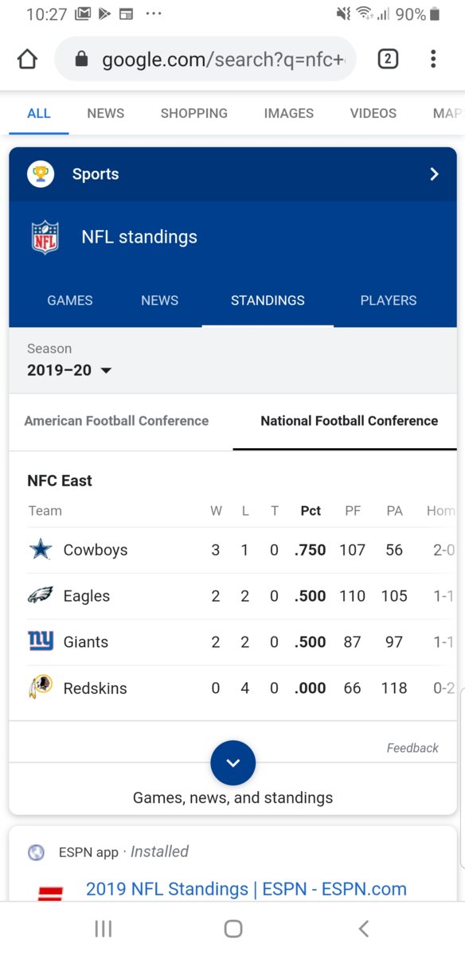Tap the Eagles team logo
This screenshot has height=955, width=465.
[41, 595]
